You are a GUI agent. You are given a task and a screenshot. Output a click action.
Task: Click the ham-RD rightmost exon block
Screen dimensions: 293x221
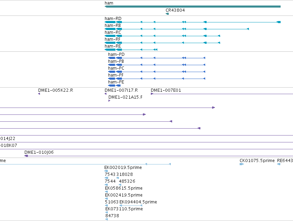pos(279,22)
